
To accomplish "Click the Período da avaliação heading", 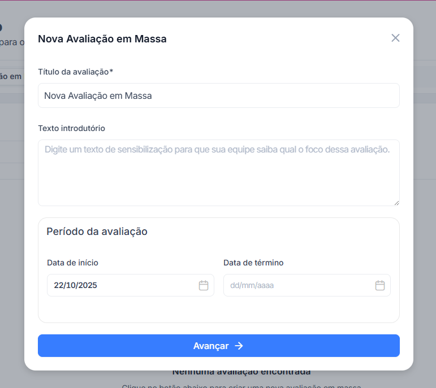I will click(97, 232).
